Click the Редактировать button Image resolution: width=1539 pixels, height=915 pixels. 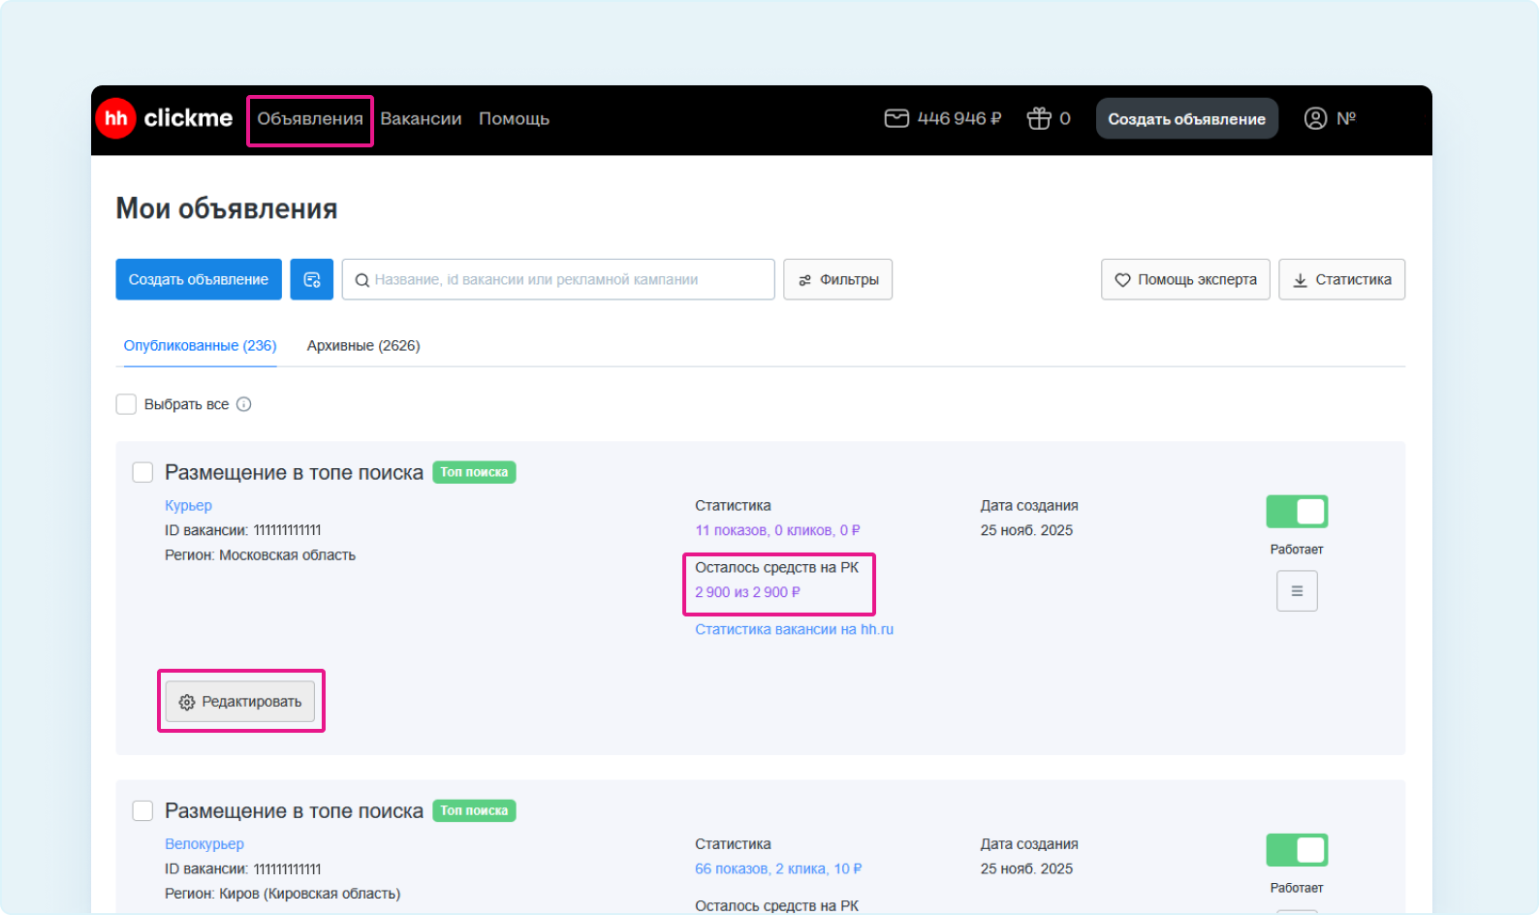click(x=240, y=702)
